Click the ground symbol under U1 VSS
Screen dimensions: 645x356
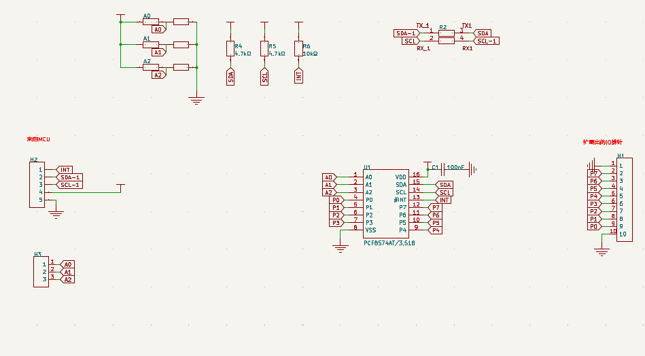(341, 248)
